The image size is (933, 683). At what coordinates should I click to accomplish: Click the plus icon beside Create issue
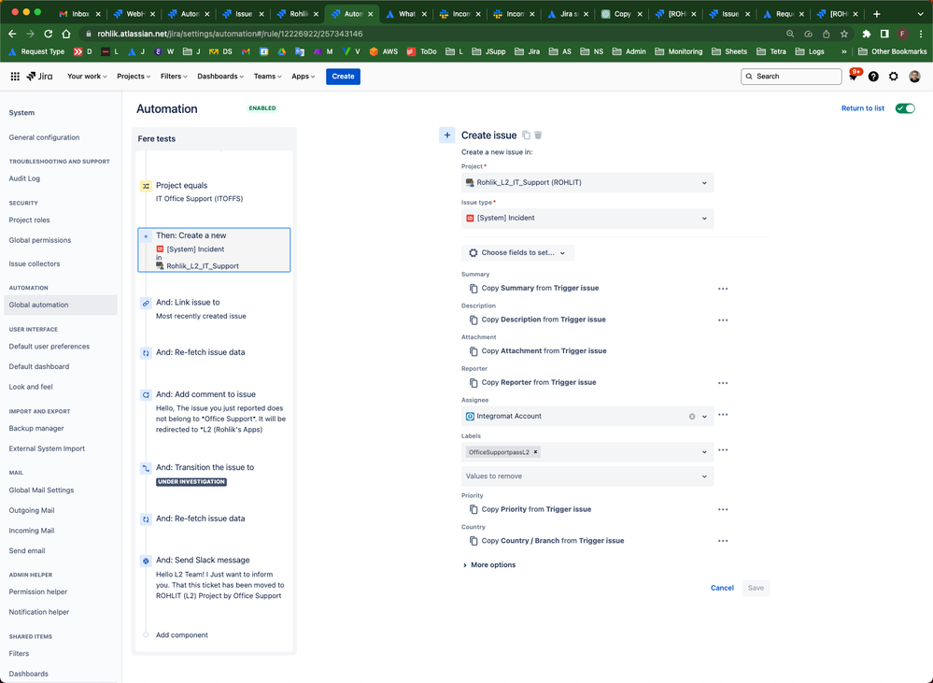tap(446, 135)
